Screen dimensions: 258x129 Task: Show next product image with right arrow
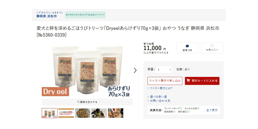point(135,70)
